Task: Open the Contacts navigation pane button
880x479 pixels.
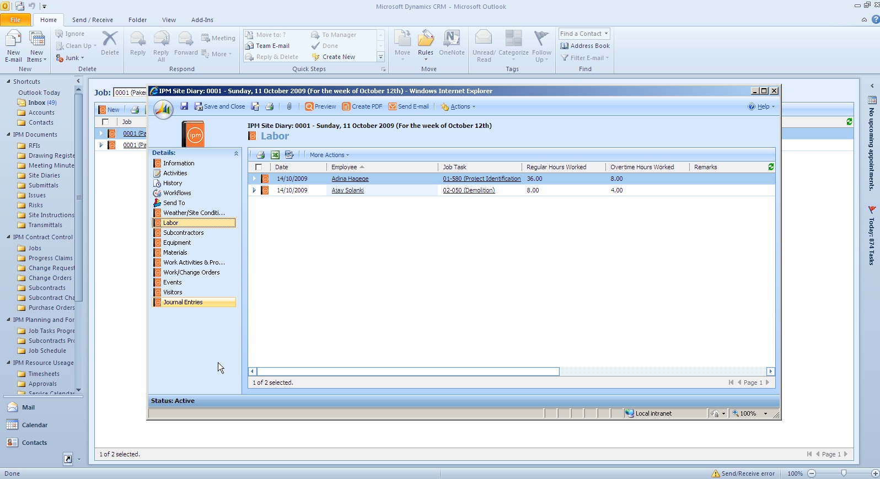Action: (x=34, y=443)
